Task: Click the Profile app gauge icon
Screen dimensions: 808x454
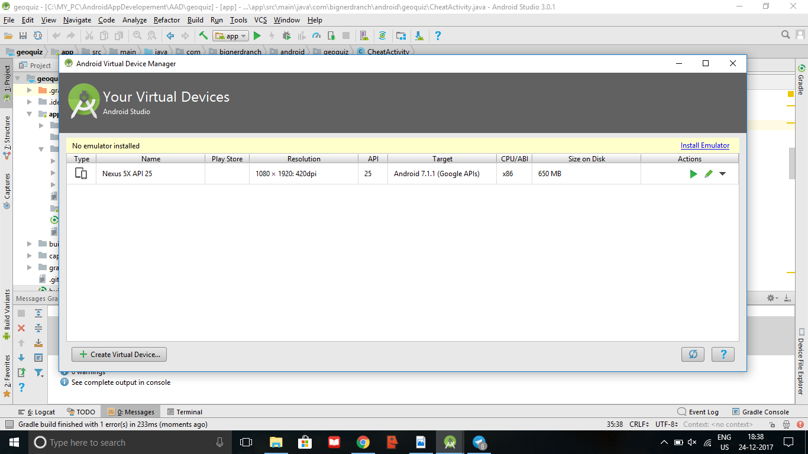Action: pyautogui.click(x=316, y=36)
